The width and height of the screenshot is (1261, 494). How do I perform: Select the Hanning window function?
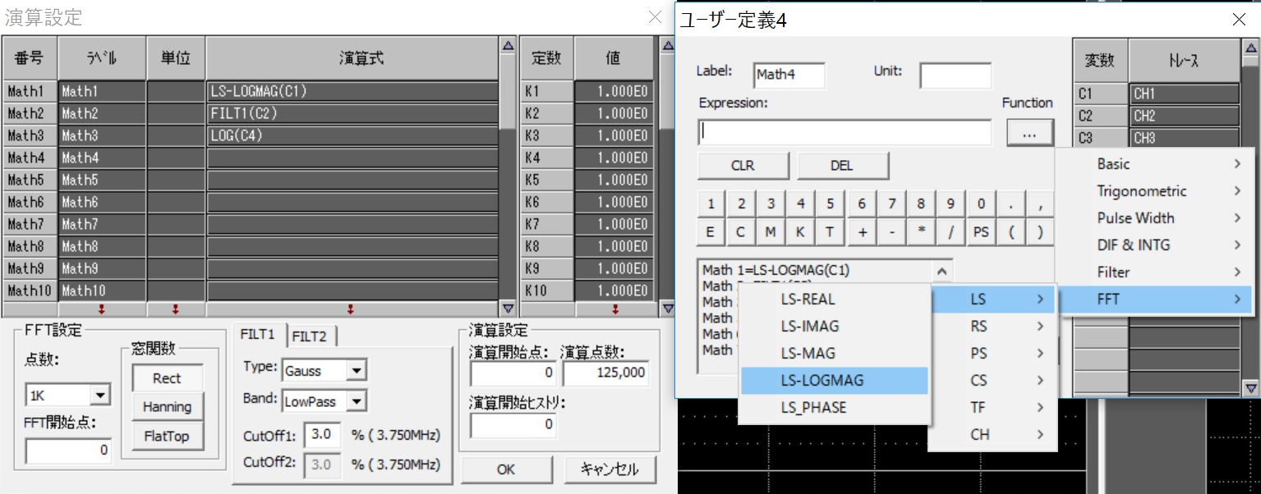point(167,406)
